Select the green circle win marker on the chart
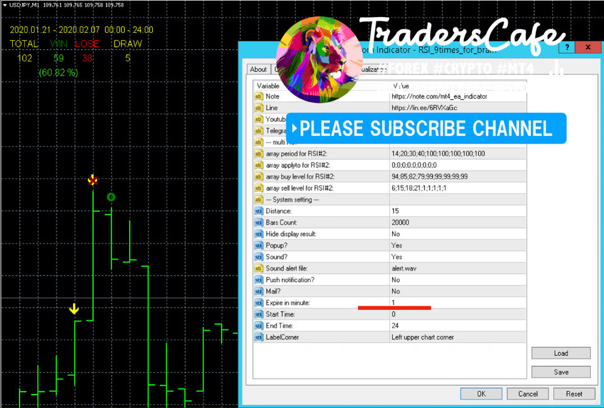The height and width of the screenshot is (408, 604). 111,197
